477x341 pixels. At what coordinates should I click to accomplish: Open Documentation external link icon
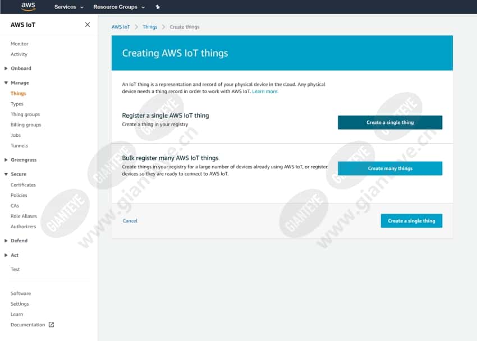(x=52, y=325)
